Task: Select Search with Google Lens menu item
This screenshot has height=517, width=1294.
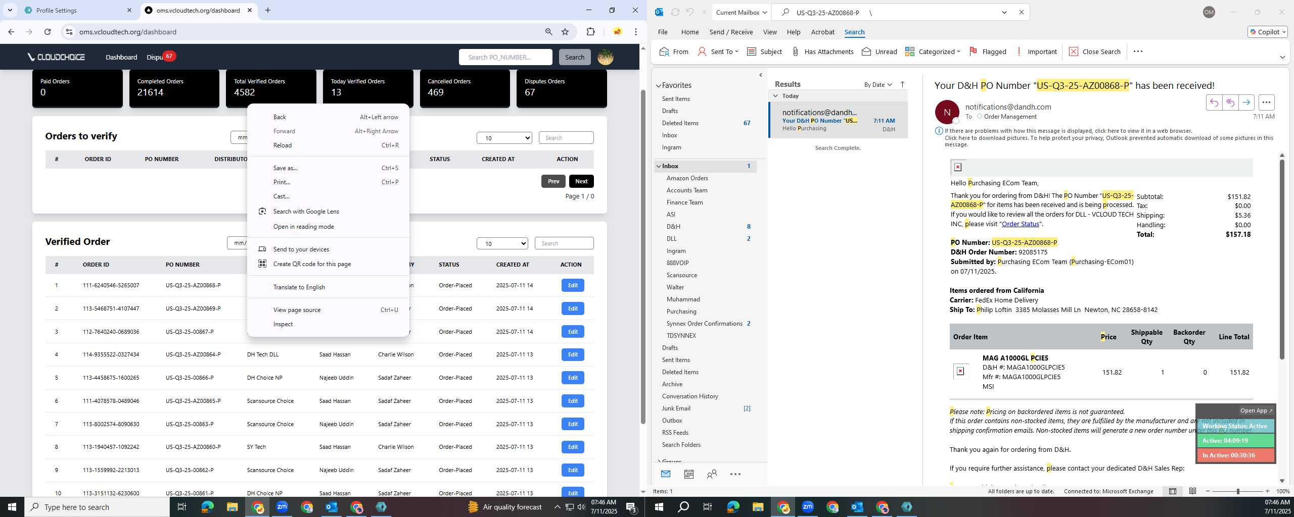Action: [328, 212]
